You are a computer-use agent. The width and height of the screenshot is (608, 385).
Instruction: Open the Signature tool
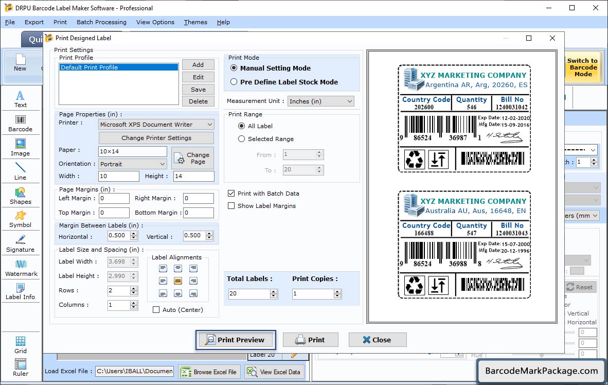(x=20, y=244)
